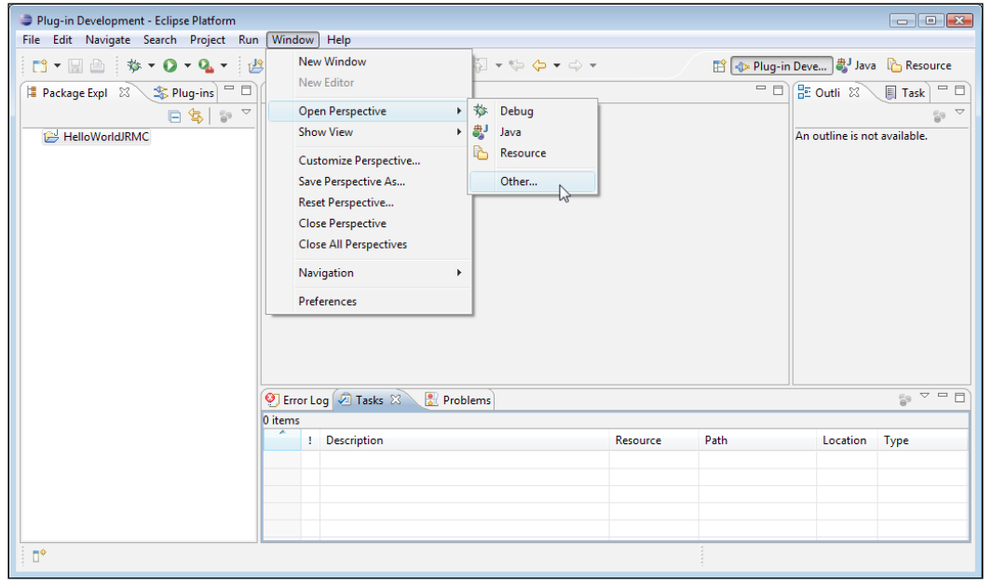Viewport: 992px width, 583px height.
Task: Switch to the Plug-ins tab
Action: tap(184, 93)
